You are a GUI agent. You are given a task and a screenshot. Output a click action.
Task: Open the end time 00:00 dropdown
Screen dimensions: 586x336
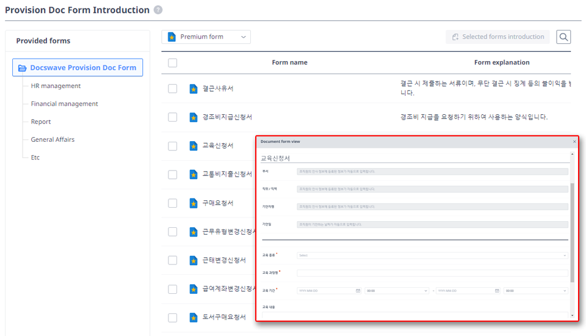tap(535, 291)
